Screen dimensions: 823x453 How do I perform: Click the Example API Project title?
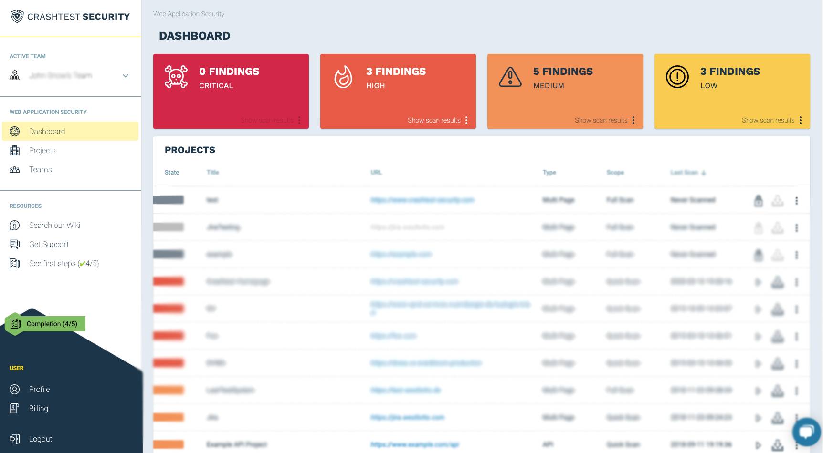coord(237,444)
